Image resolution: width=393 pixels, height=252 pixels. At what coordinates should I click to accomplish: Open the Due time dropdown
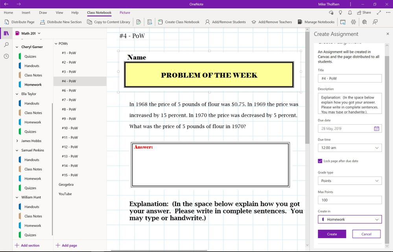[350, 148]
